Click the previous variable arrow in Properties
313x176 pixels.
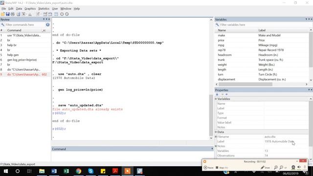[x=223, y=94]
